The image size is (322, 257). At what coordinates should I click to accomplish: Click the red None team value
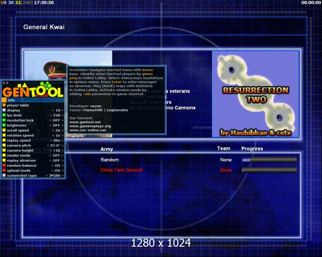226,170
